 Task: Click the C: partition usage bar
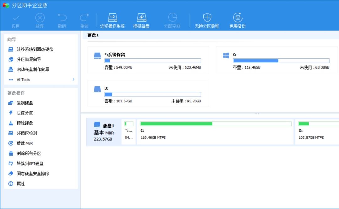[x=281, y=61]
